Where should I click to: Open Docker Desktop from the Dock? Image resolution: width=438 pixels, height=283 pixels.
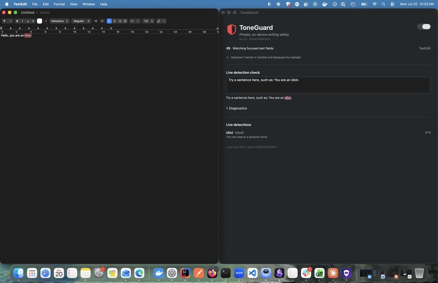pyautogui.click(x=159, y=273)
